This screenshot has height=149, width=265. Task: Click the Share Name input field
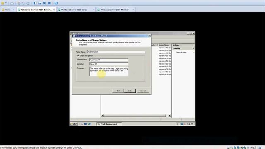(x=109, y=60)
